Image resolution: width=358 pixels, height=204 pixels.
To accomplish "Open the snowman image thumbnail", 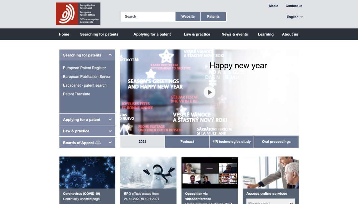I will click(x=149, y=172).
